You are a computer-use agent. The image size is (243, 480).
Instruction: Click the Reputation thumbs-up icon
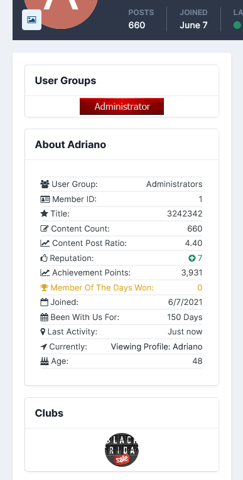45,258
